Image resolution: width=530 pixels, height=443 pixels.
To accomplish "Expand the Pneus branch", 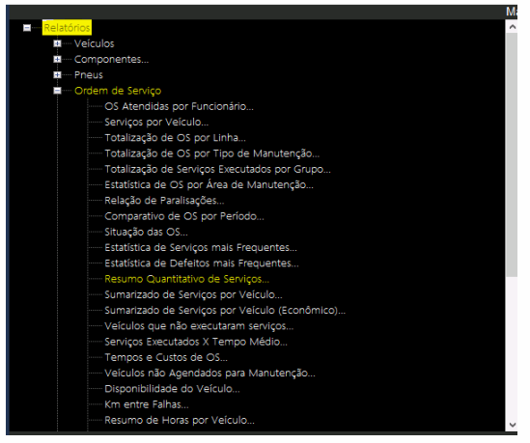I will click(x=58, y=75).
